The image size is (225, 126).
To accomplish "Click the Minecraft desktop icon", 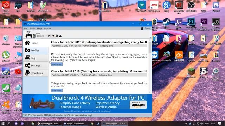I will point(191,72).
